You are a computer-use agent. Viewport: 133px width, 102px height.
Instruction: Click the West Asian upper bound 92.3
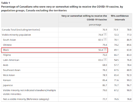[129, 75]
